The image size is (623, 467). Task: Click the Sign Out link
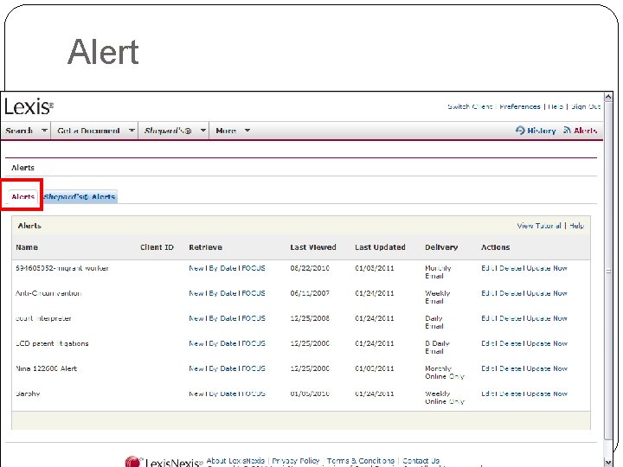click(586, 106)
